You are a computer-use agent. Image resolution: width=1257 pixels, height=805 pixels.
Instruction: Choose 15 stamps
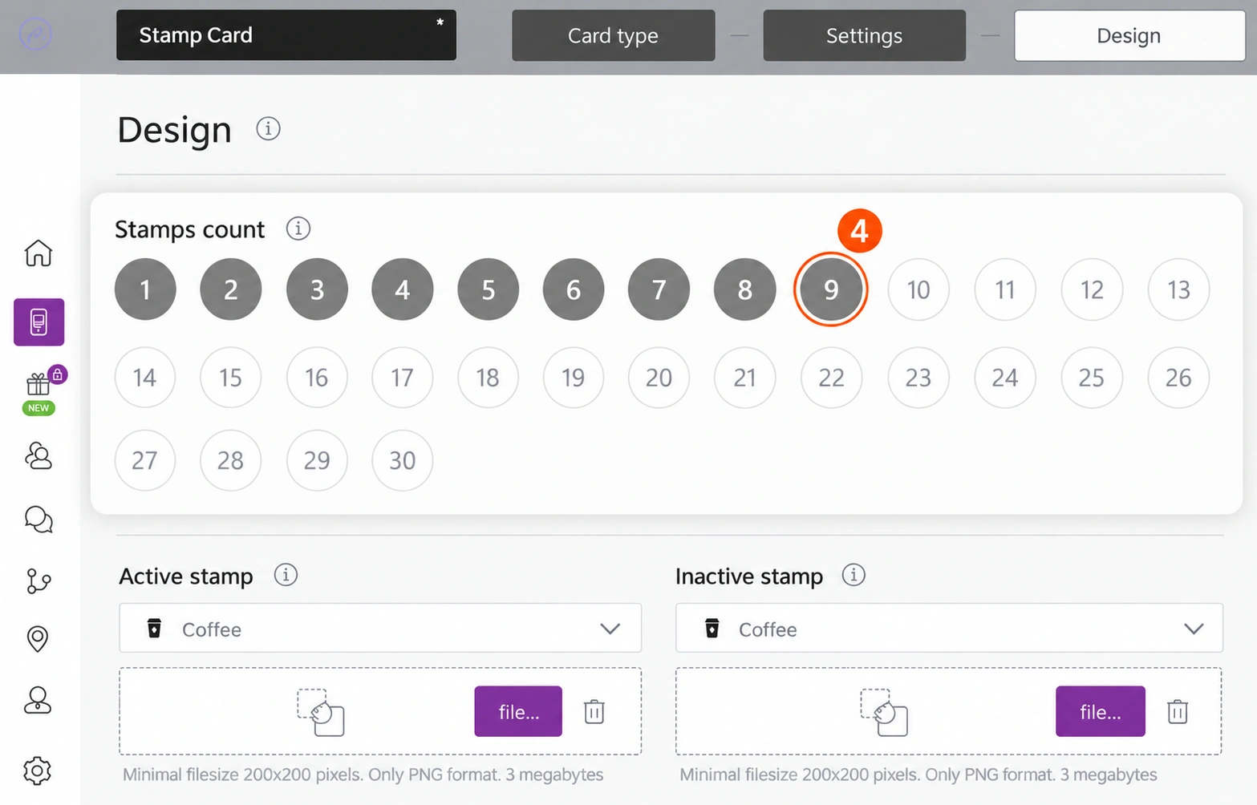(230, 378)
